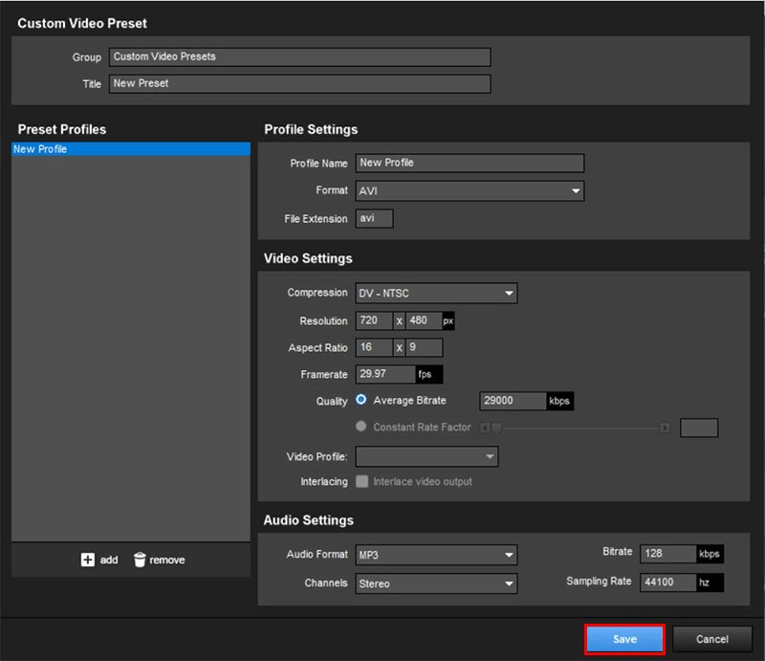Screen dimensions: 765x661
Task: Click the Cancel button
Action: [711, 639]
